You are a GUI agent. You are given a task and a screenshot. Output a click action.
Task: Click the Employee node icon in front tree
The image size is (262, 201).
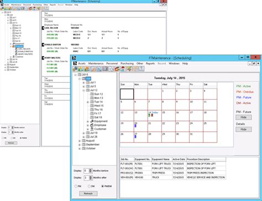click(92, 125)
